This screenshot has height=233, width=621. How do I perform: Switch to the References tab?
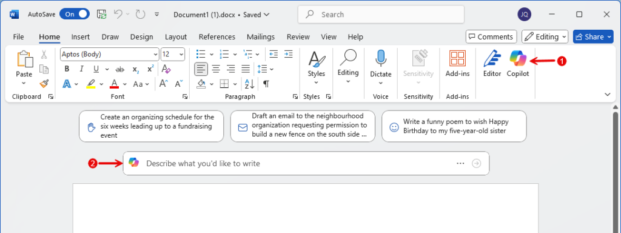[x=217, y=37]
